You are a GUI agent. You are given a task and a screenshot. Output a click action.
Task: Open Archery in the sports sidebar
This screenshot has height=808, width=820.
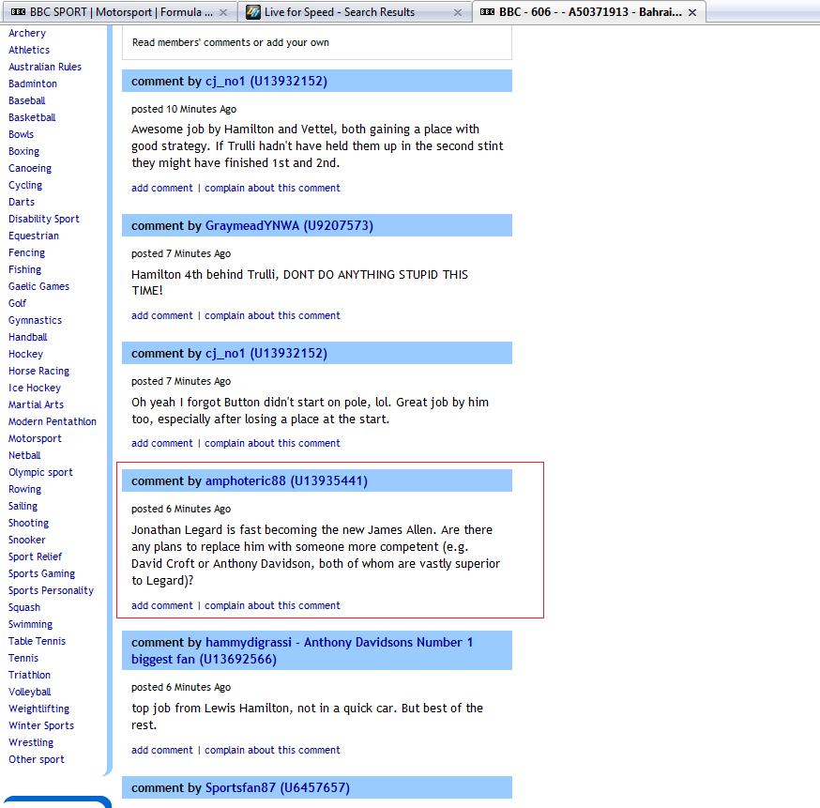click(x=27, y=33)
